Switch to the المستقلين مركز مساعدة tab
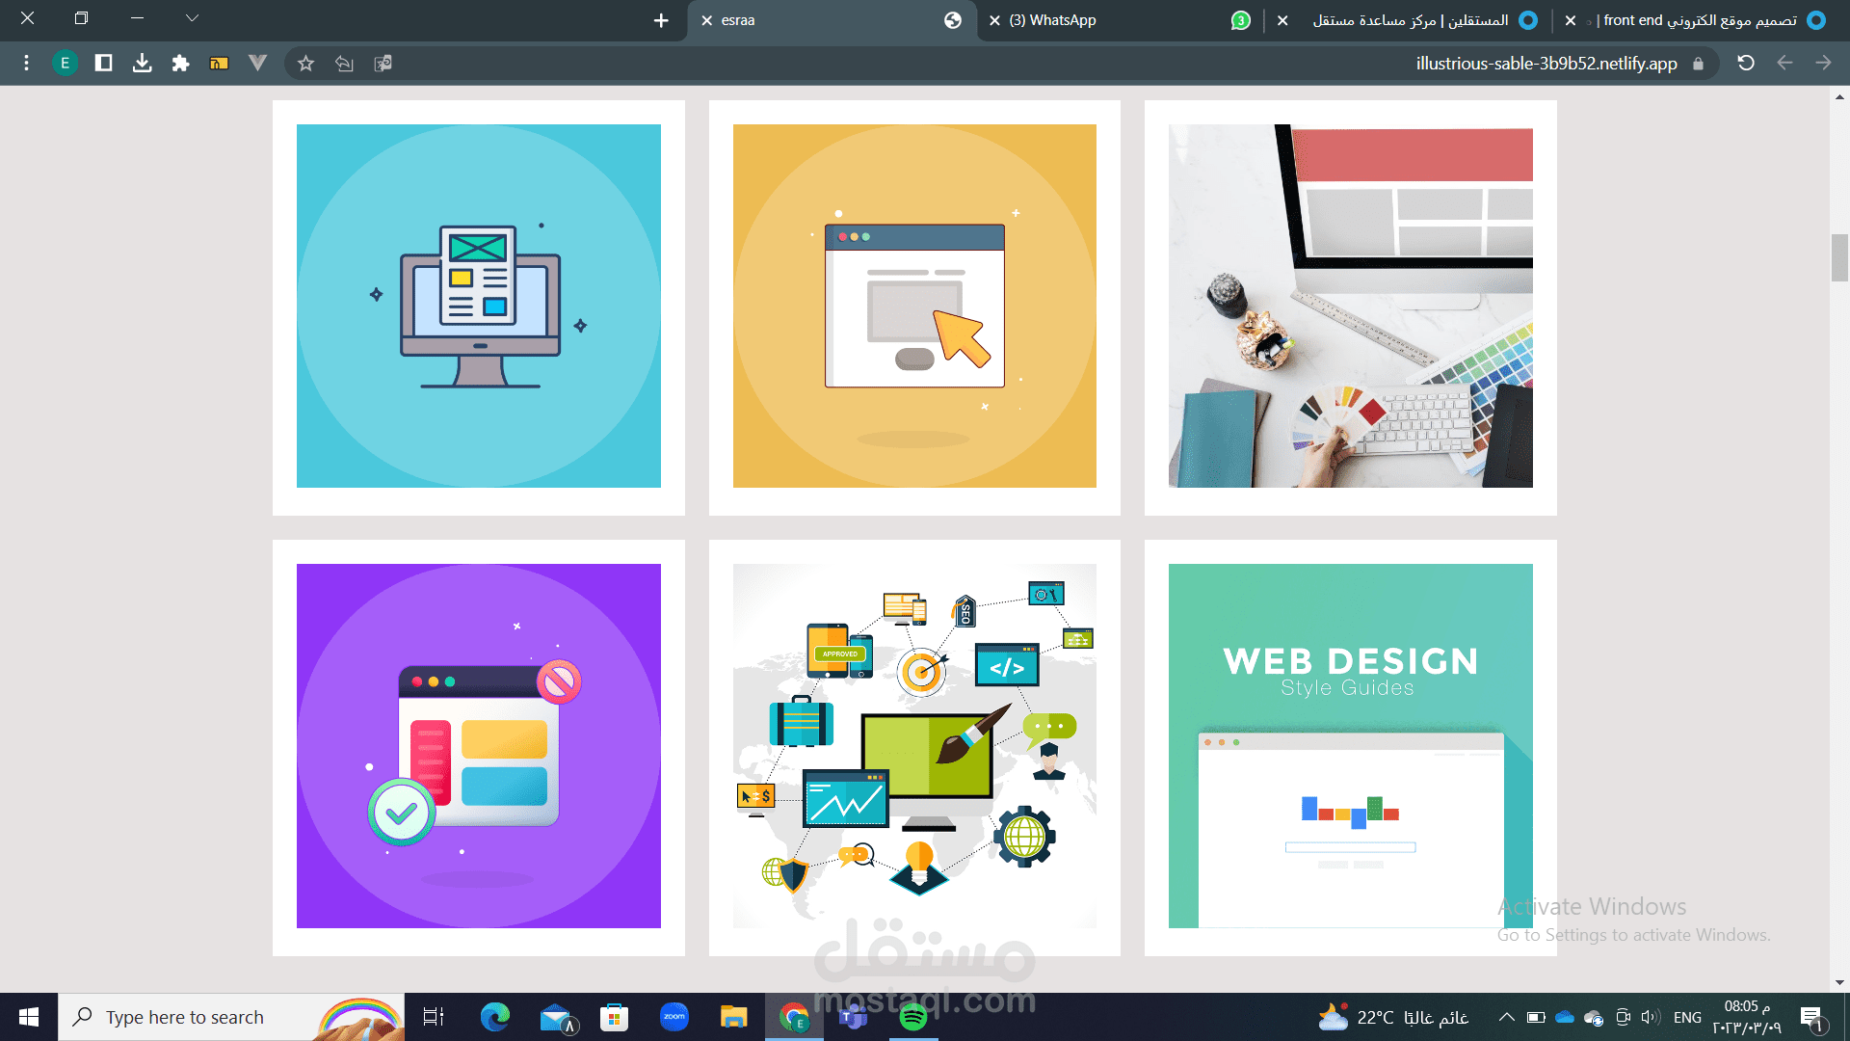Viewport: 1850px width, 1041px height. point(1409,20)
